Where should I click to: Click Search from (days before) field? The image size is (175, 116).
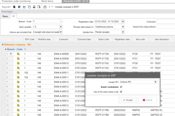click(166, 27)
